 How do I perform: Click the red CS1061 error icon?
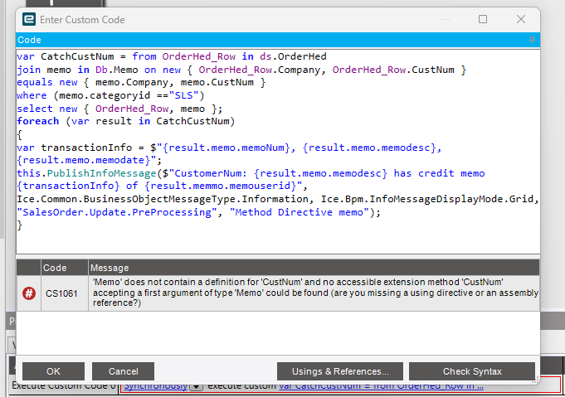(x=29, y=293)
